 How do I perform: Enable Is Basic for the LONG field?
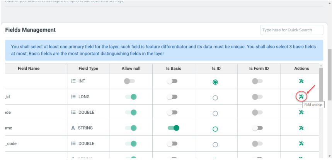click(x=172, y=97)
